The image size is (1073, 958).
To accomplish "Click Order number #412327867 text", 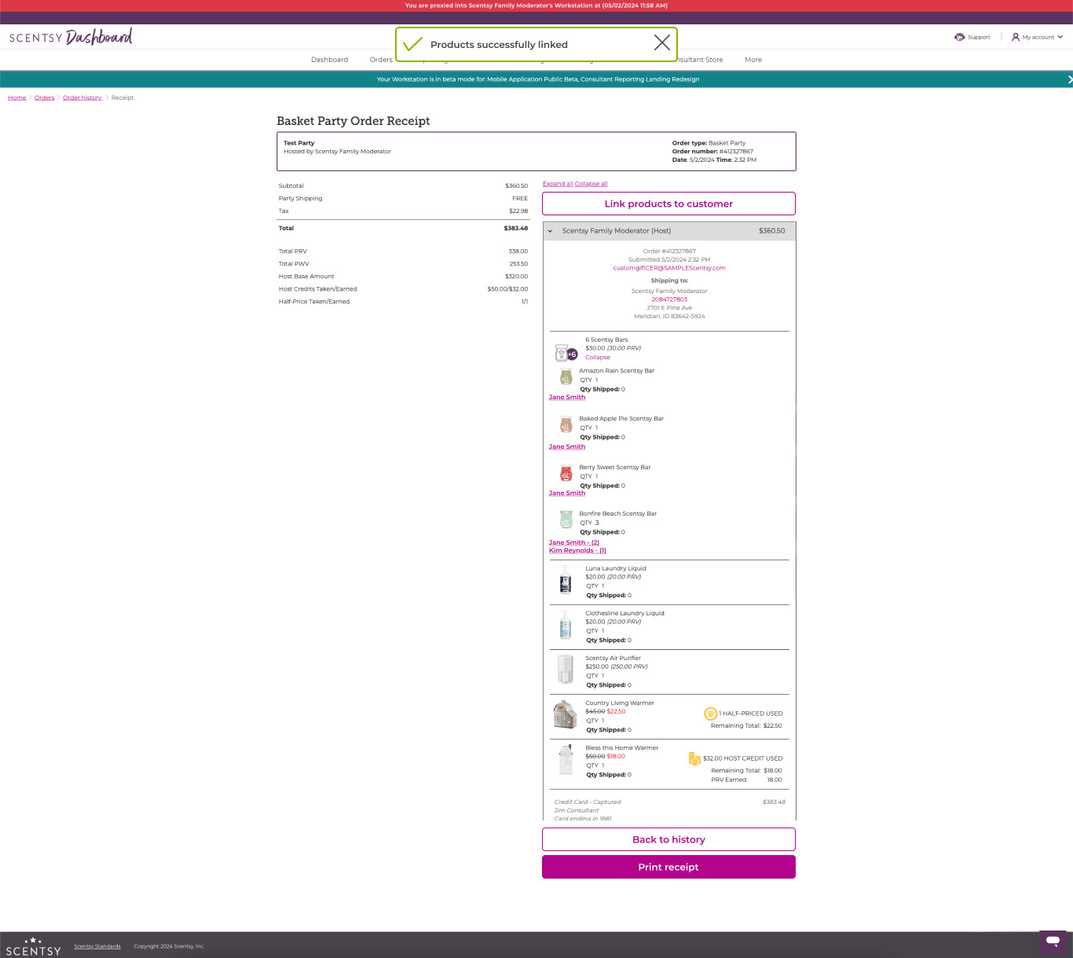I will 712,152.
